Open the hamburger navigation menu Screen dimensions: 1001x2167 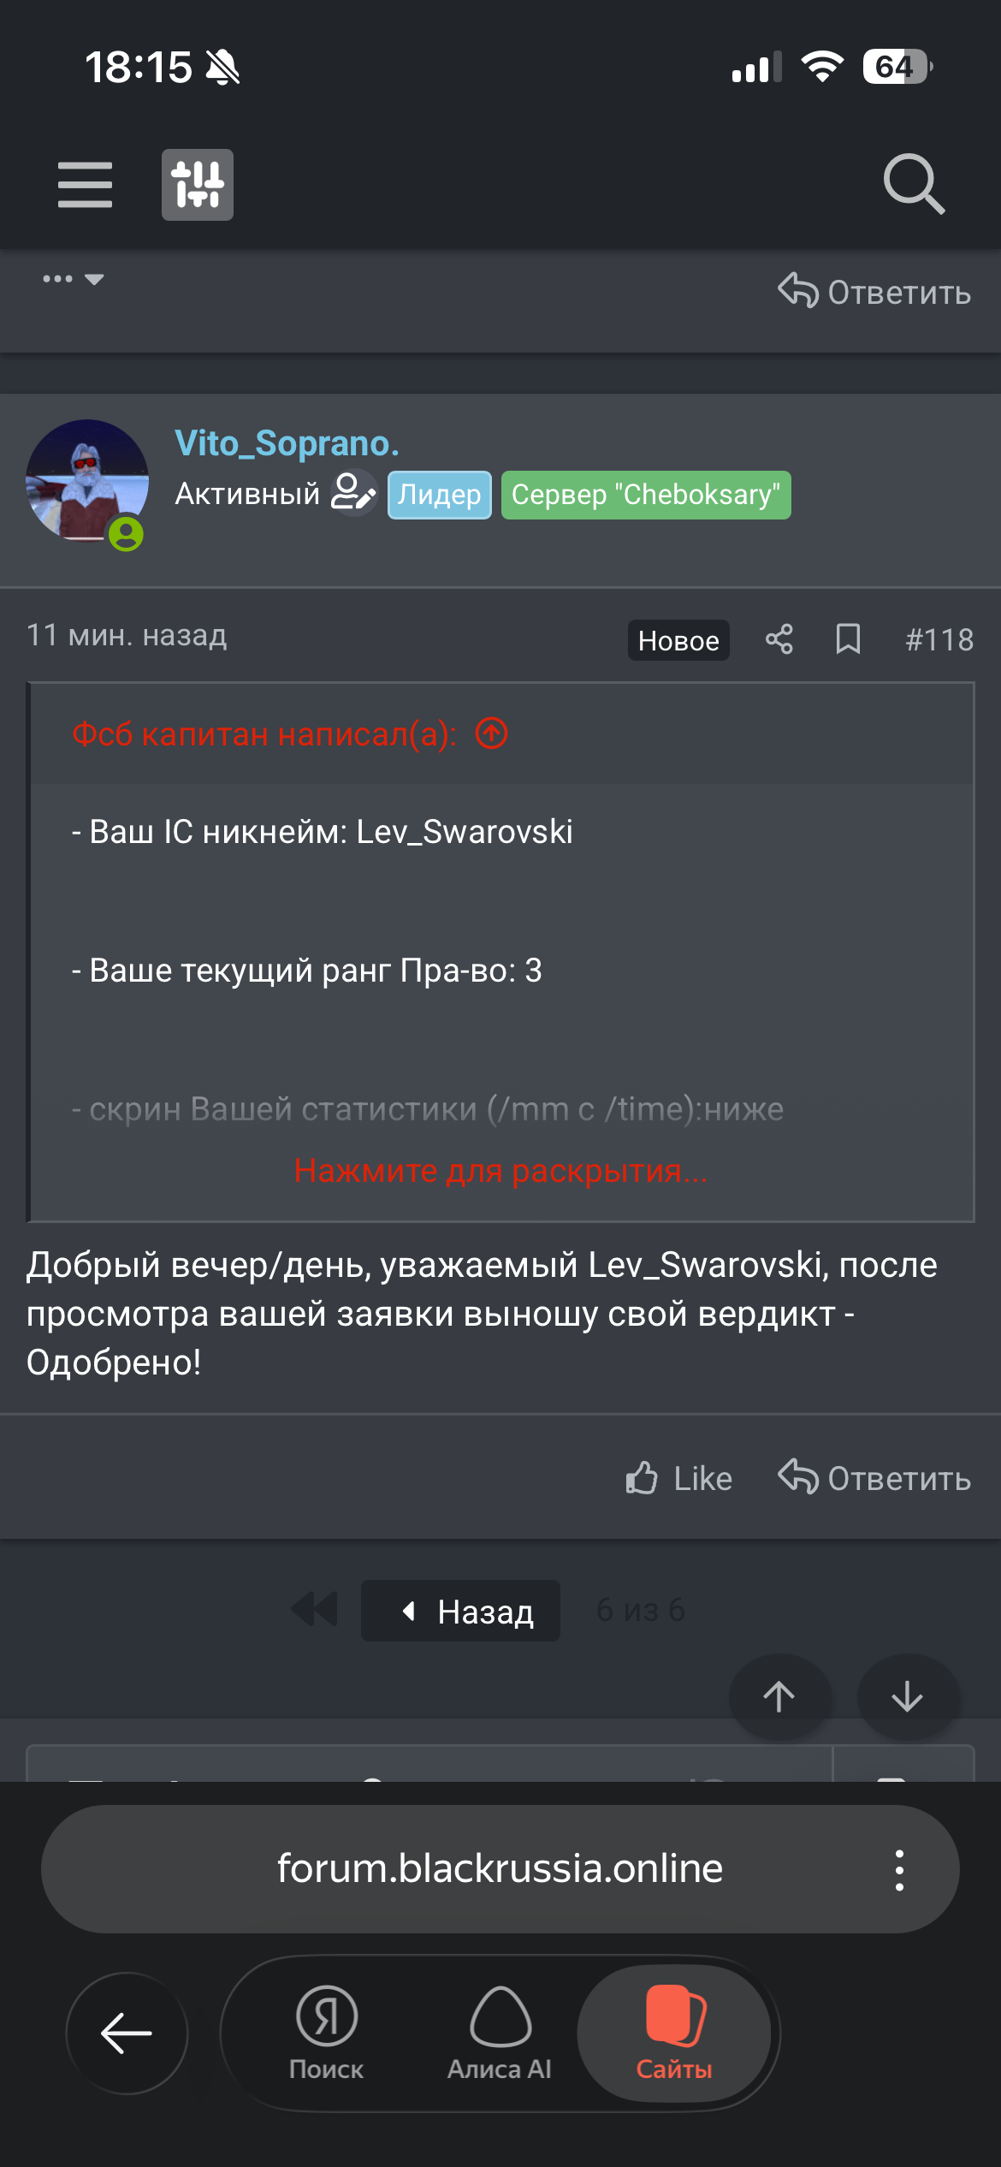click(x=85, y=185)
